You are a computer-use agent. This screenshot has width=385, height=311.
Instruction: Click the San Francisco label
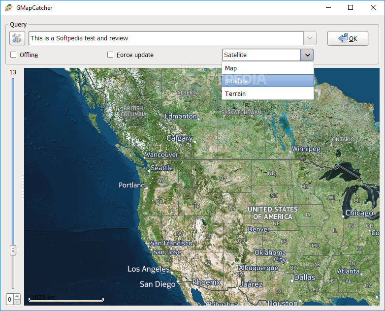(171, 243)
